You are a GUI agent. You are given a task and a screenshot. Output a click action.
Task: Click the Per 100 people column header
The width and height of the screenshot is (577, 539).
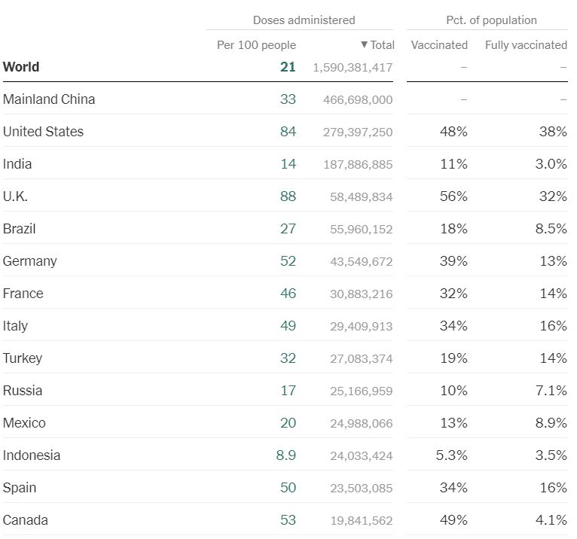256,45
